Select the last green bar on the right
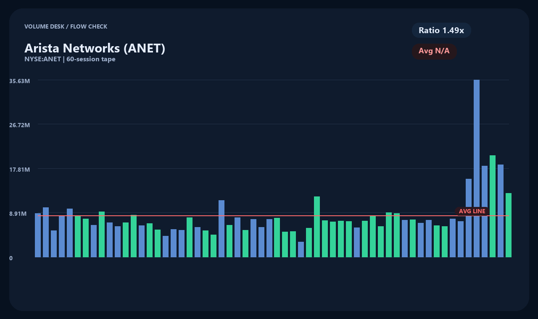This screenshot has width=538, height=319. (509, 225)
